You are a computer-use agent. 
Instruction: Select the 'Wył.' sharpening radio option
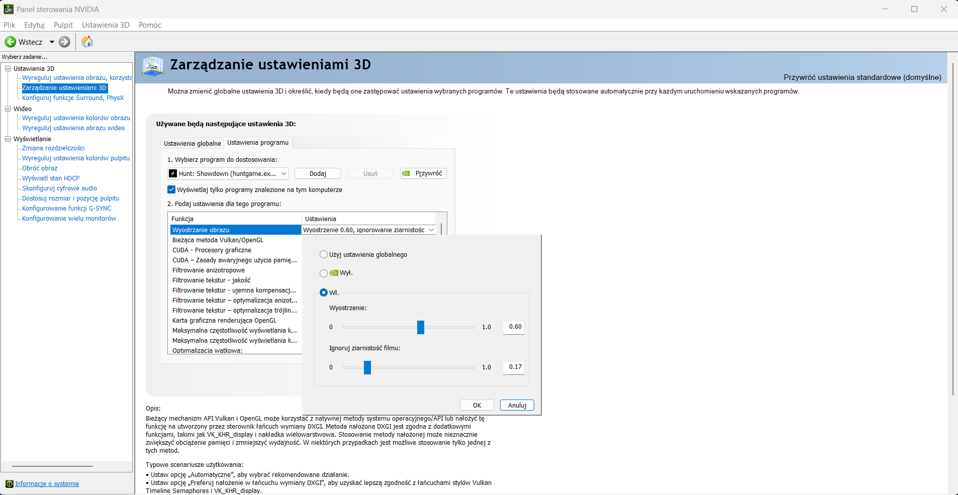(x=324, y=273)
